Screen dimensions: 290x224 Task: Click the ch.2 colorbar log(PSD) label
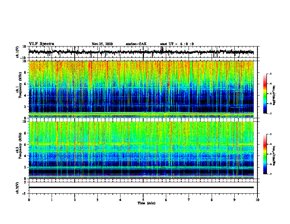click(274, 156)
